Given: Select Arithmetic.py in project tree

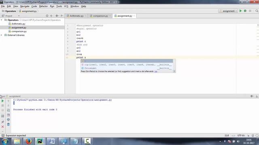Looking at the screenshot, I should (18, 24).
